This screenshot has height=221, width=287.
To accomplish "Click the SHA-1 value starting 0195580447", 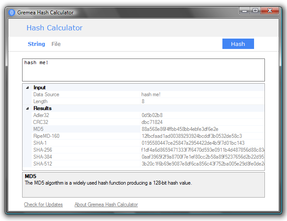I will click(x=193, y=143).
